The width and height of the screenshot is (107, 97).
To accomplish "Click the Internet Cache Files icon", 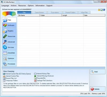I will pyautogui.click(x=4, y=74).
